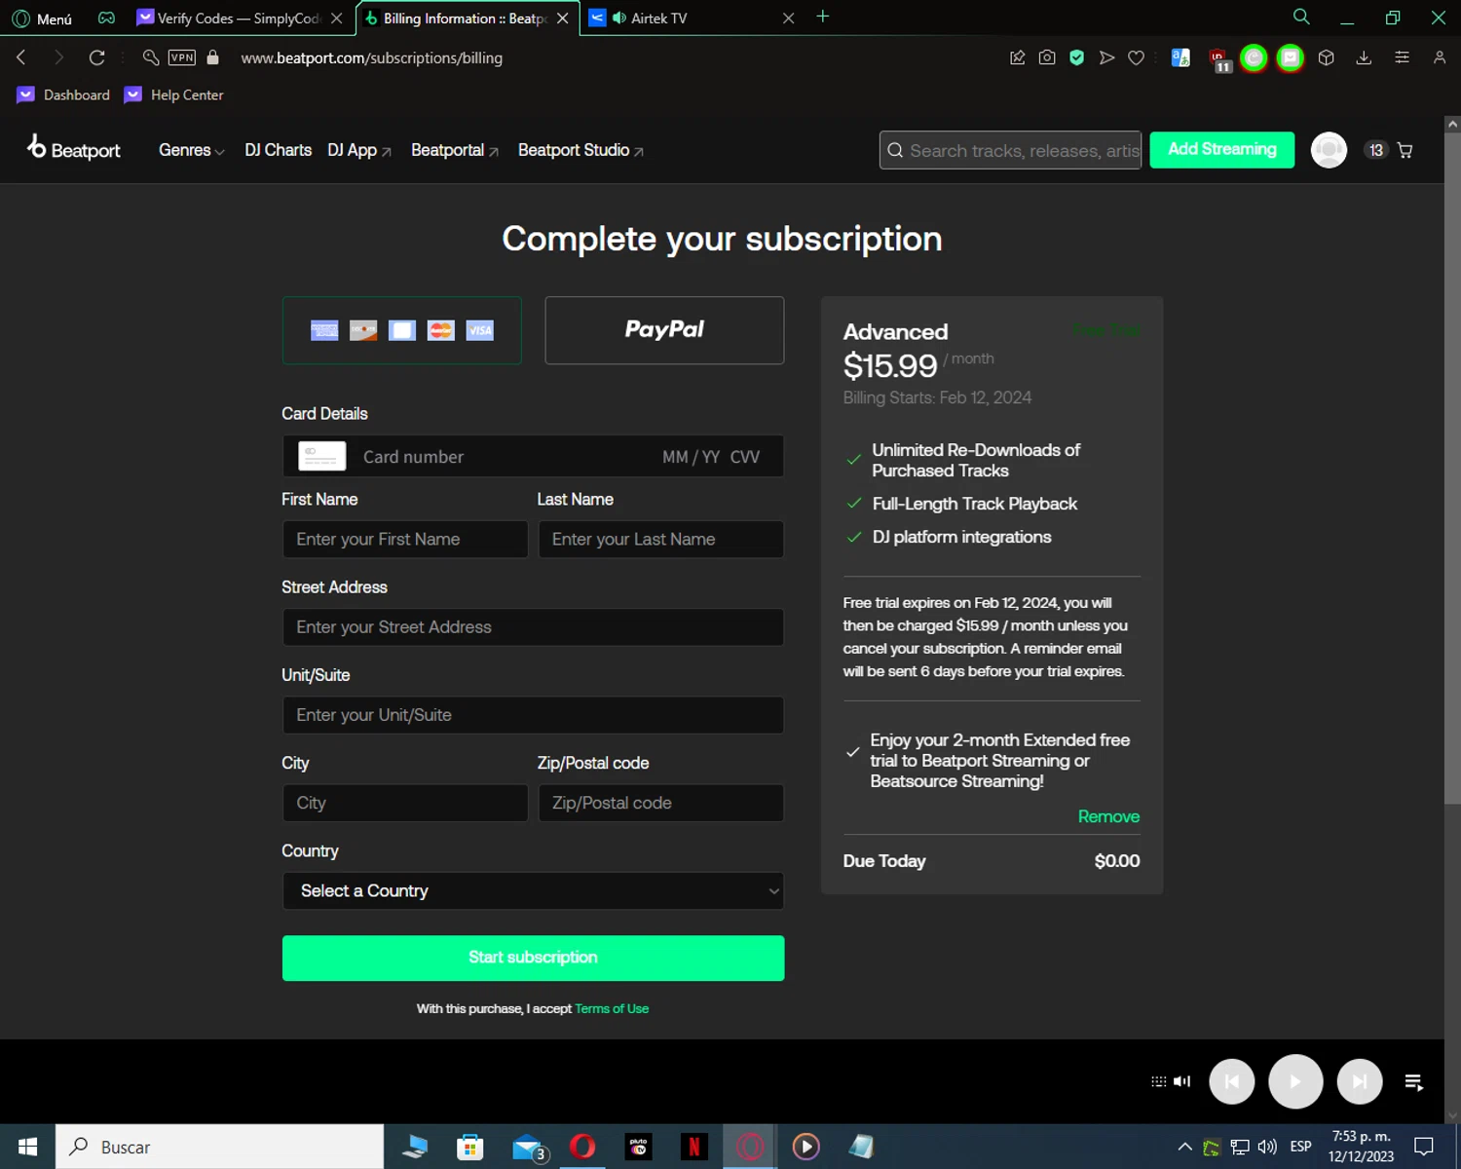This screenshot has height=1169, width=1461.
Task: Reload the page with browser refresh
Action: pyautogui.click(x=96, y=57)
